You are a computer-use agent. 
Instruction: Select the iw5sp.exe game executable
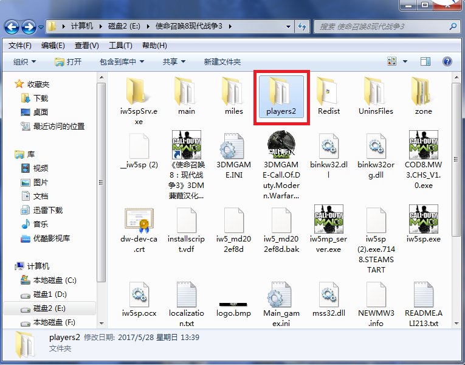(x=423, y=224)
